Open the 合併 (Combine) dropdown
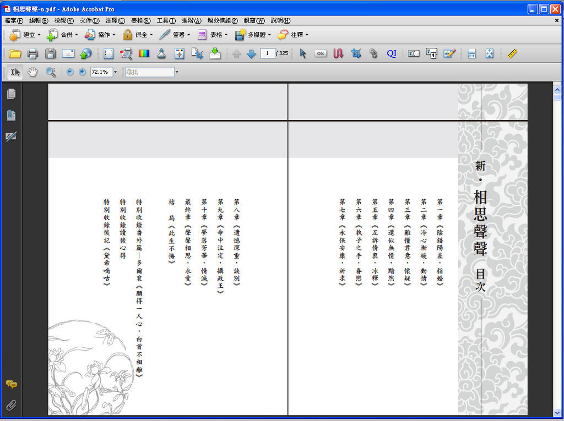This screenshot has height=421, width=564. coord(63,35)
